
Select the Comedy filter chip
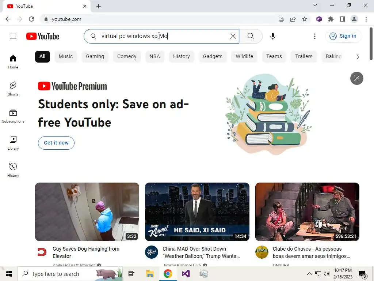[127, 57]
